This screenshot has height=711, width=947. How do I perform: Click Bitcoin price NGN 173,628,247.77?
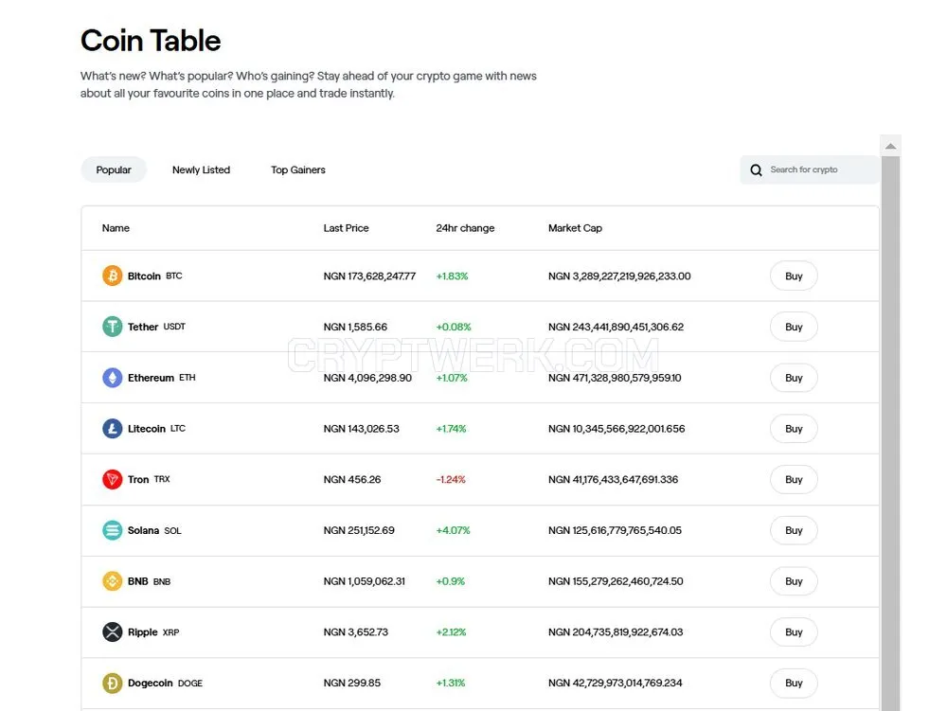tap(369, 276)
